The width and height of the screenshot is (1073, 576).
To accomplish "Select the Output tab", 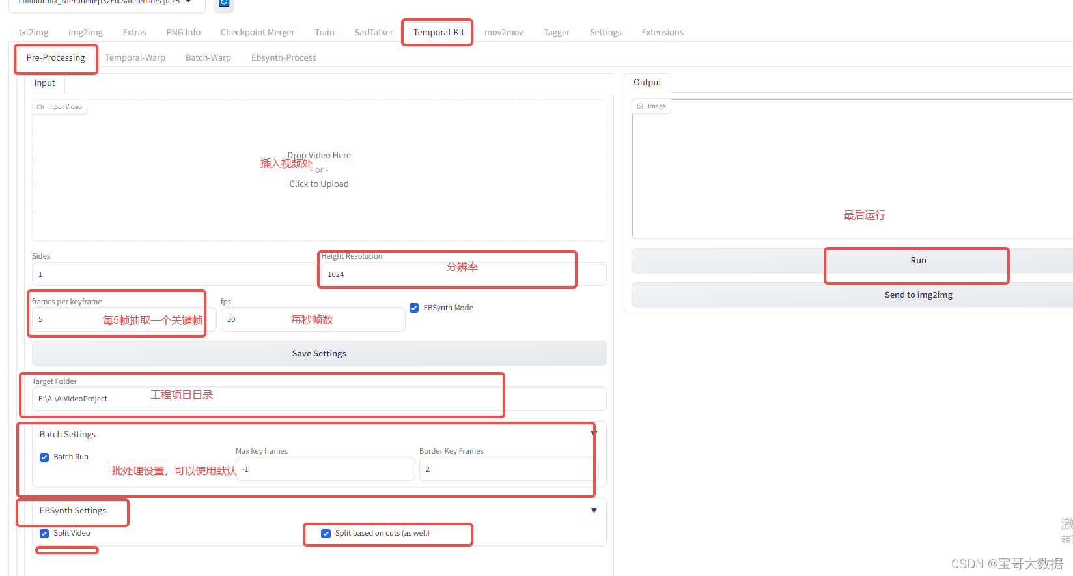I will pos(648,82).
